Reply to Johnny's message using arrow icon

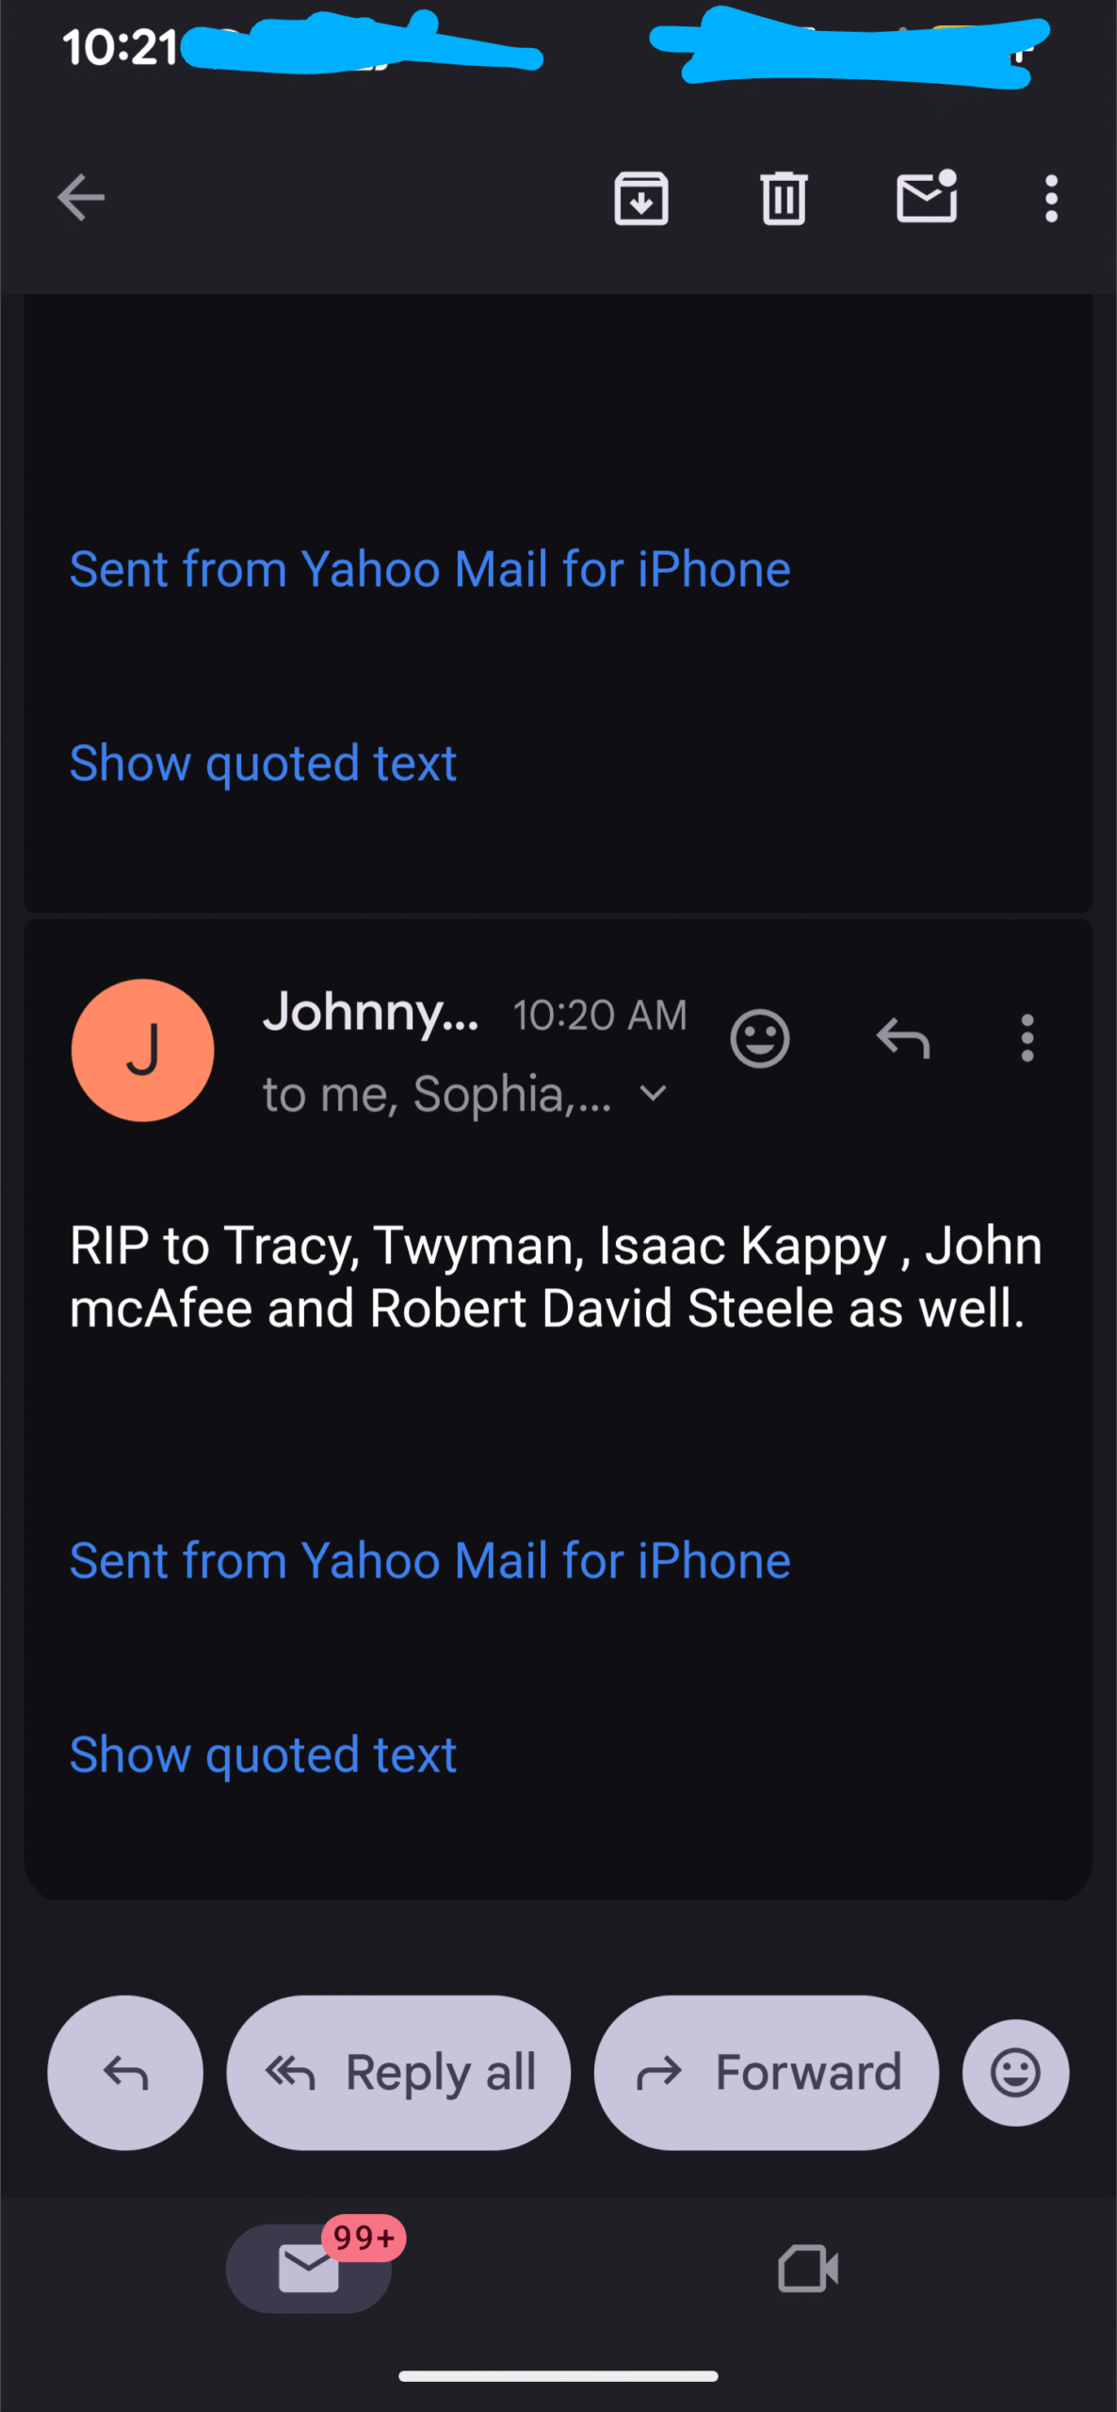[x=903, y=1038]
